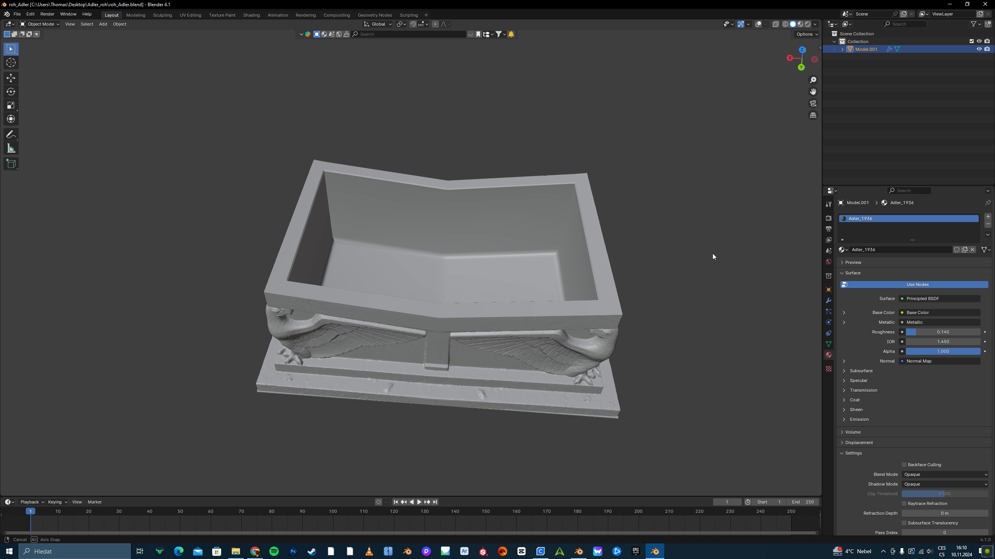The height and width of the screenshot is (559, 995).
Task: Enable Subsurface Translucency checkbox
Action: (904, 523)
